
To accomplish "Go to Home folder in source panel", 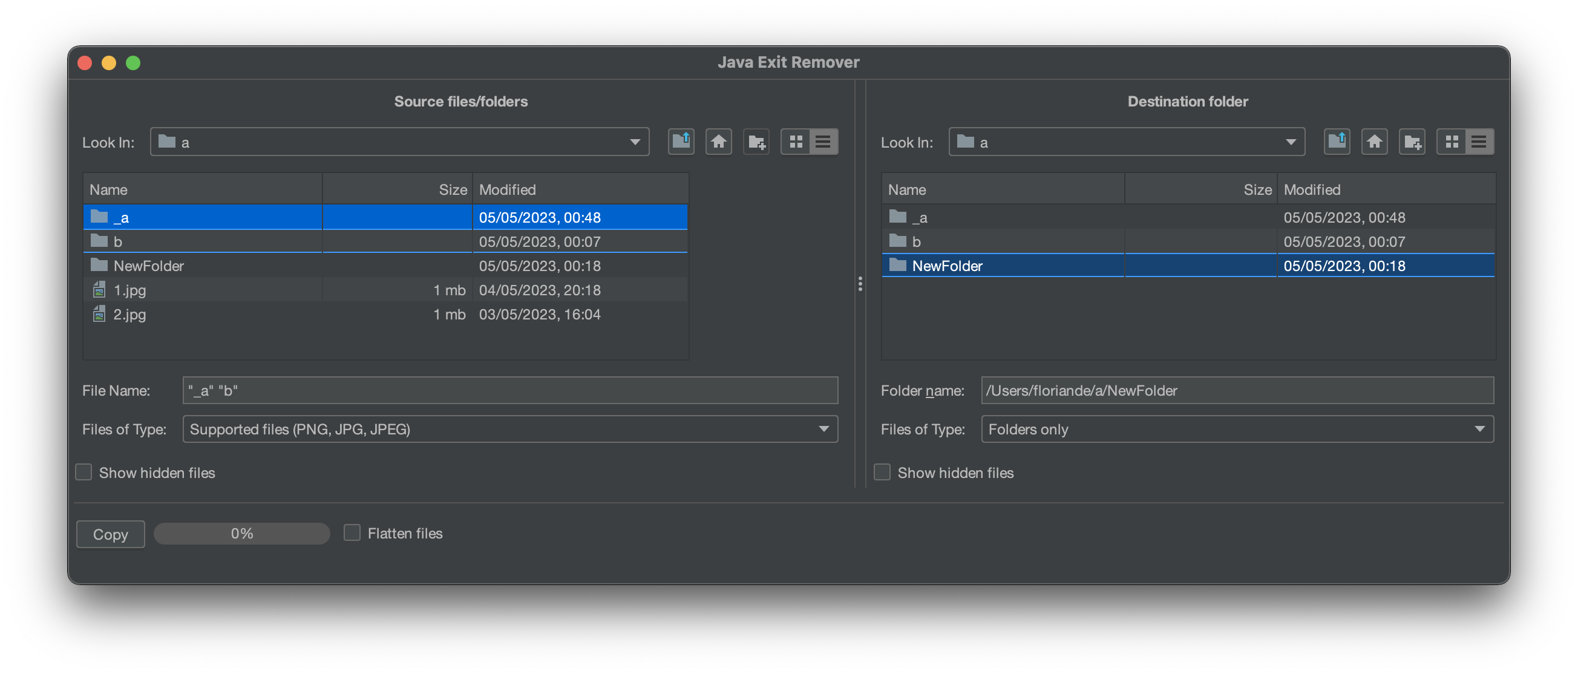I will pos(719,142).
